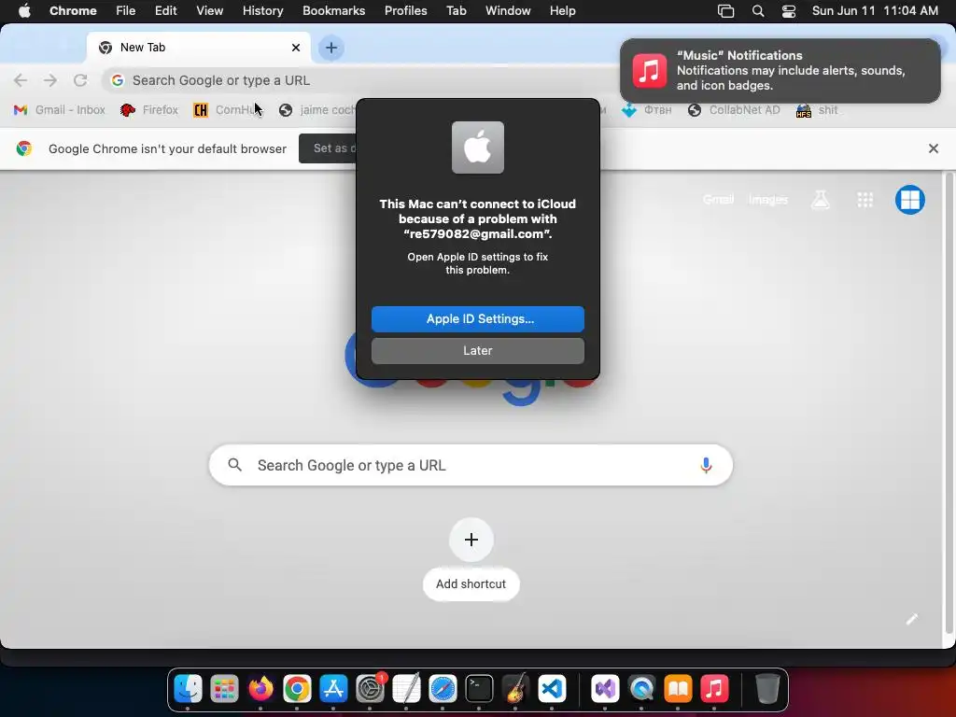
Task: Open purple Visual Studio from the Dock
Action: [605, 689]
